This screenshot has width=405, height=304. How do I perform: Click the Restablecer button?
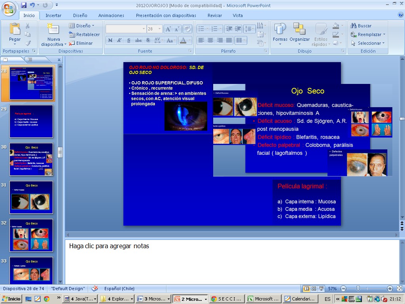pyautogui.click(x=84, y=34)
